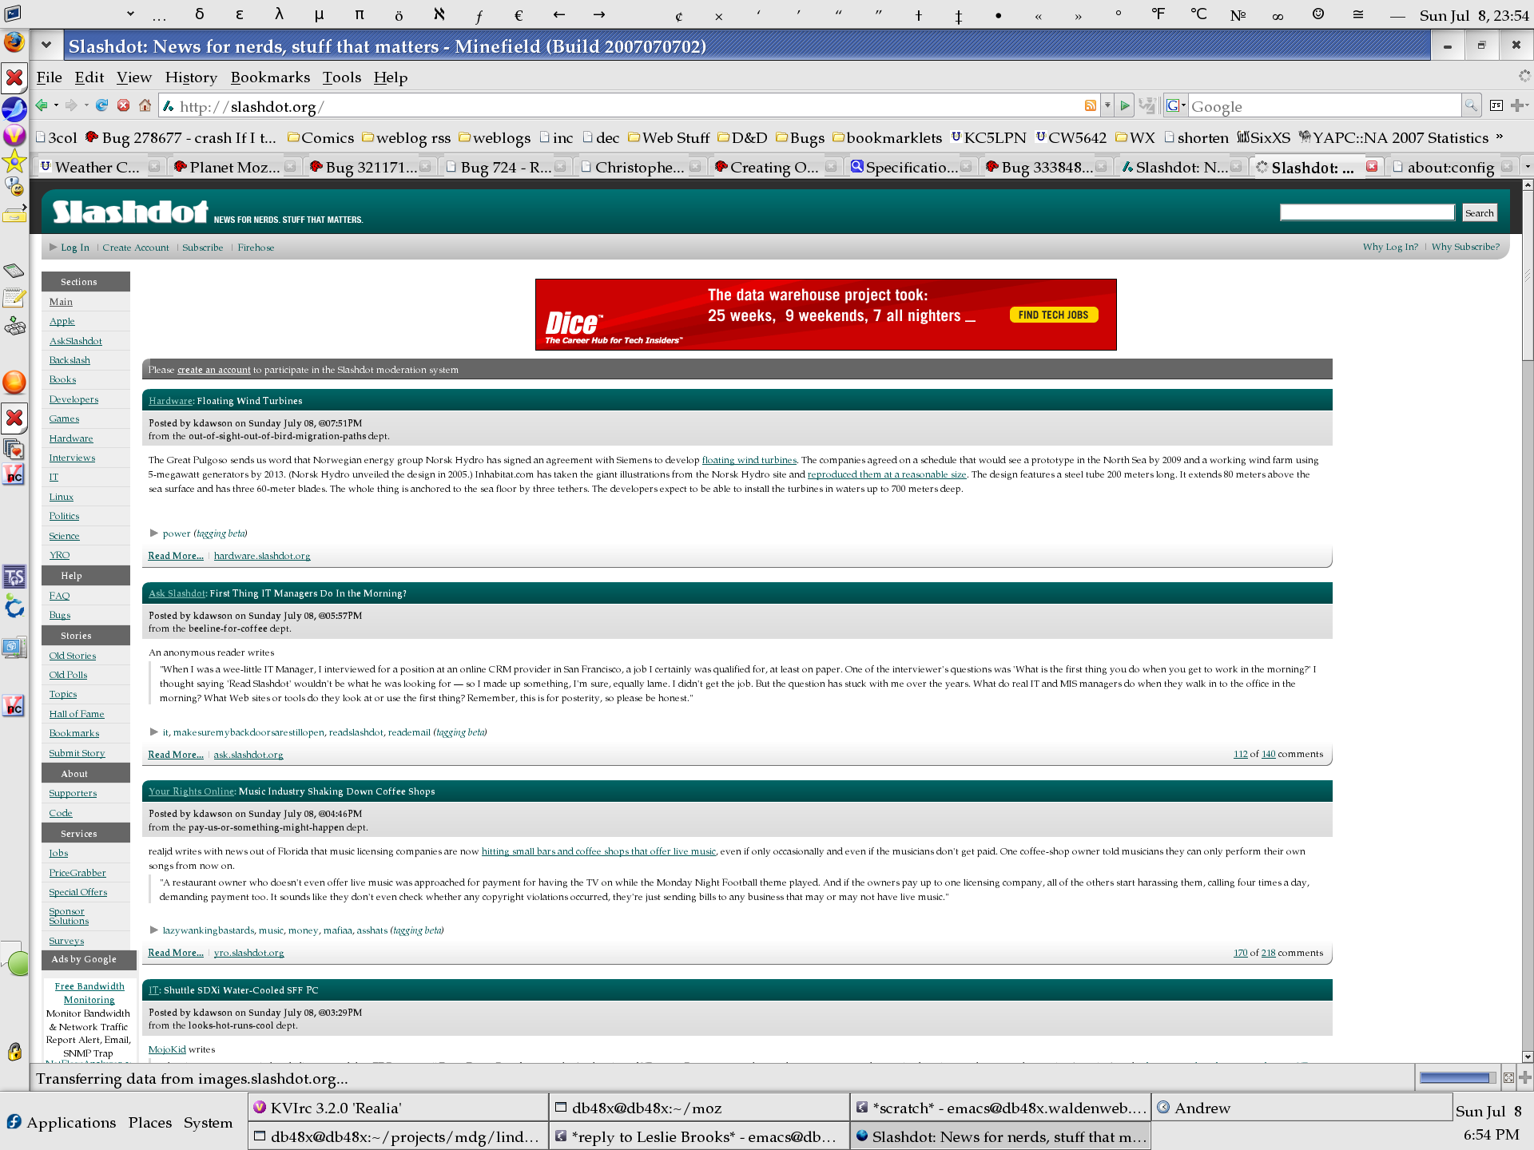Image resolution: width=1534 pixels, height=1150 pixels.
Task: Switch to the Christophe... tab
Action: pyautogui.click(x=639, y=167)
